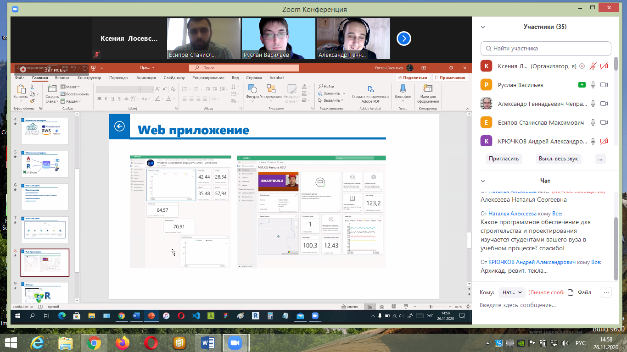627x352 pixels.
Task: Switch to the Слайд-шоу ribbon tab
Action: coord(174,78)
